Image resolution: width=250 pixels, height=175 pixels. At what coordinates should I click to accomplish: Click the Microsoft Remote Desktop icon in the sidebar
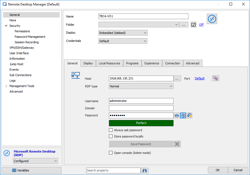coord(7,153)
